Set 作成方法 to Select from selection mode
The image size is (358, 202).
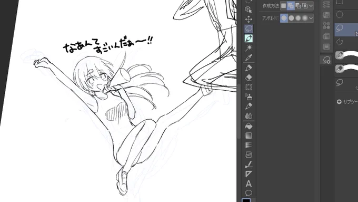pyautogui.click(x=305, y=6)
